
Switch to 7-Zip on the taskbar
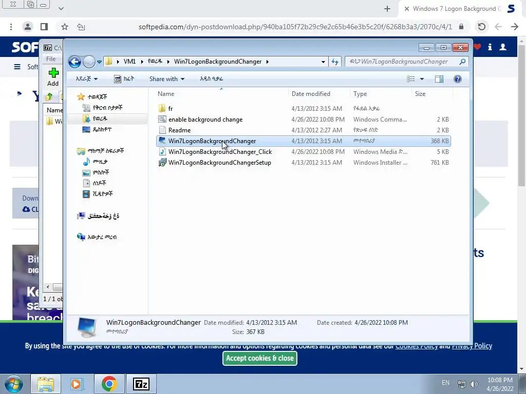pyautogui.click(x=141, y=384)
